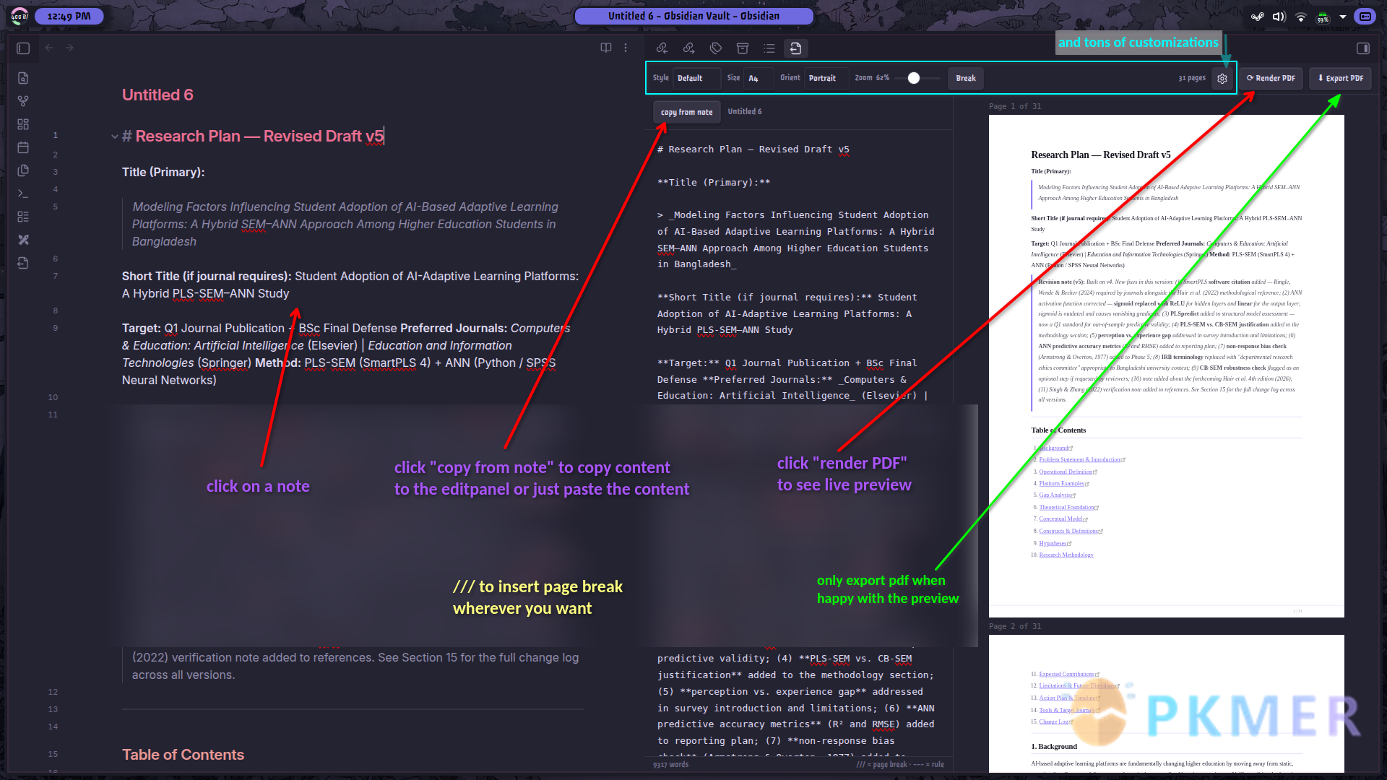1387x780 pixels.
Task: Toggle the left sidebar panel
Action: point(23,48)
